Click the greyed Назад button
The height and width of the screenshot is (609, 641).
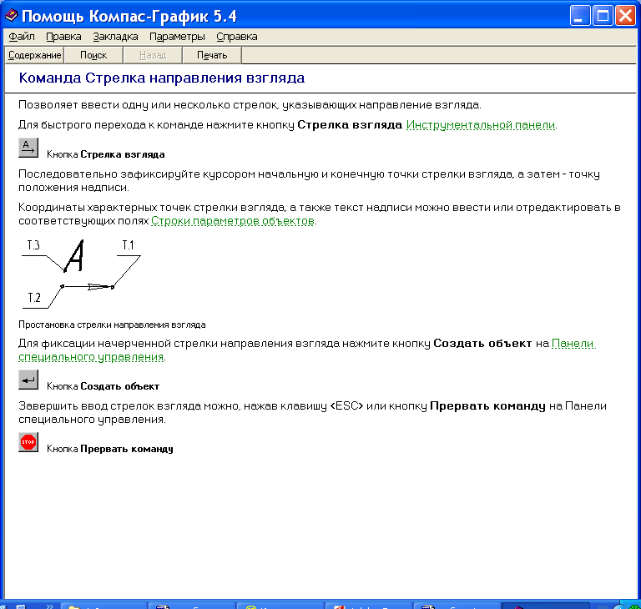(x=153, y=55)
